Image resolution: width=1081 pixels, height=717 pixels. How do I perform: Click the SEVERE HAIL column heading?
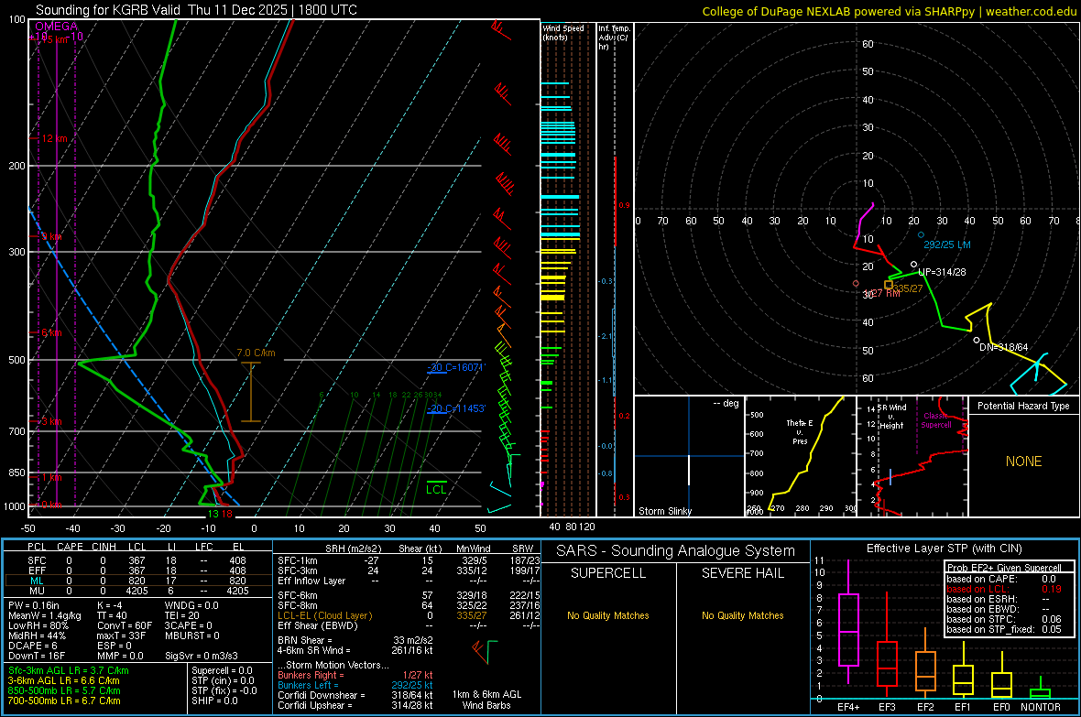(x=742, y=573)
